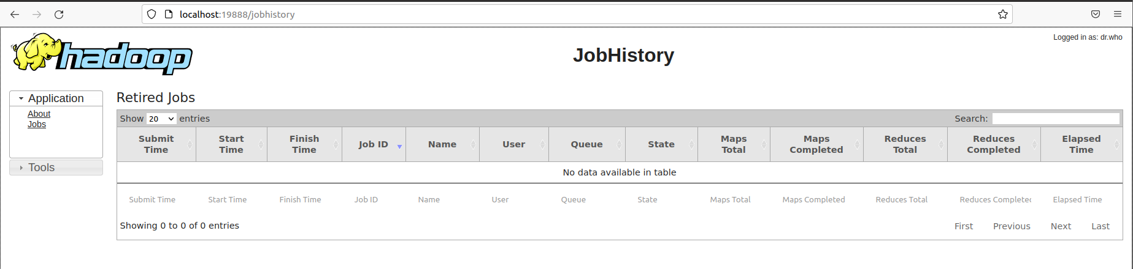Sort by Job ID column header

[x=374, y=144]
